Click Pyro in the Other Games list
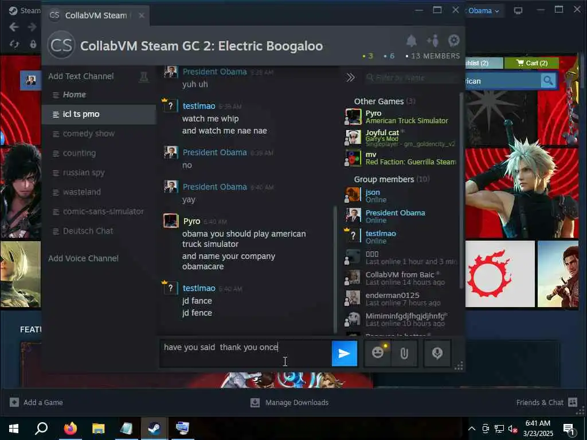The image size is (587, 440). click(401, 117)
